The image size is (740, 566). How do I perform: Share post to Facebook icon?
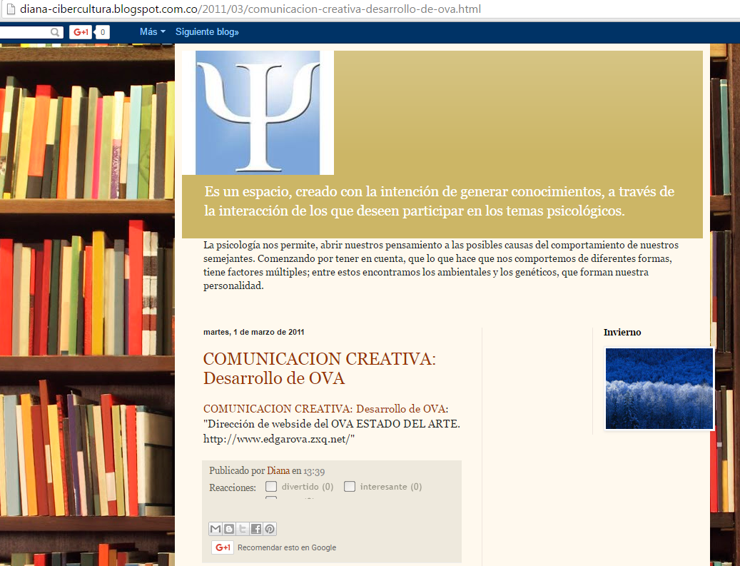[x=255, y=529]
